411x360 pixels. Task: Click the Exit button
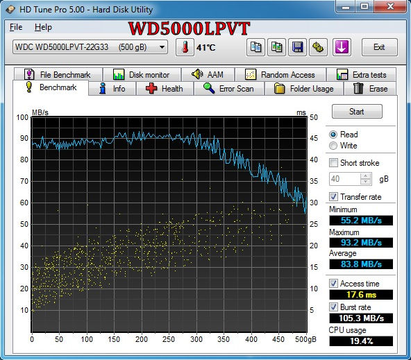coord(379,47)
